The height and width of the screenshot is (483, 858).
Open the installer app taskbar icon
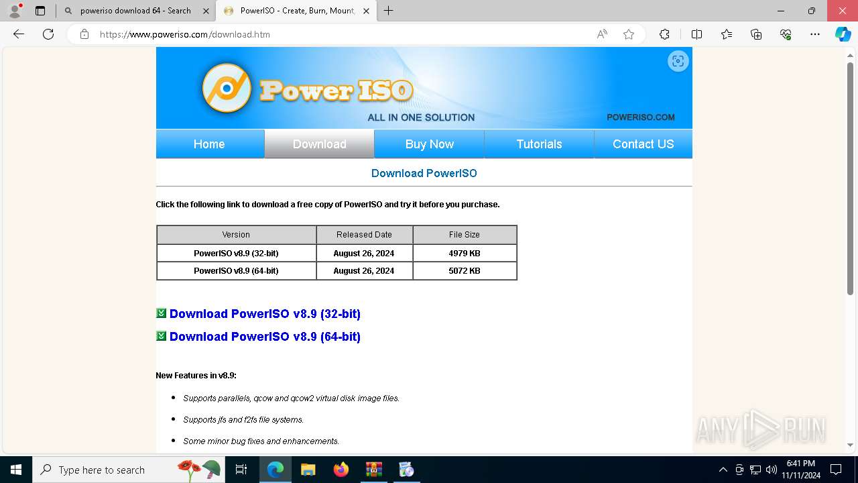406,470
